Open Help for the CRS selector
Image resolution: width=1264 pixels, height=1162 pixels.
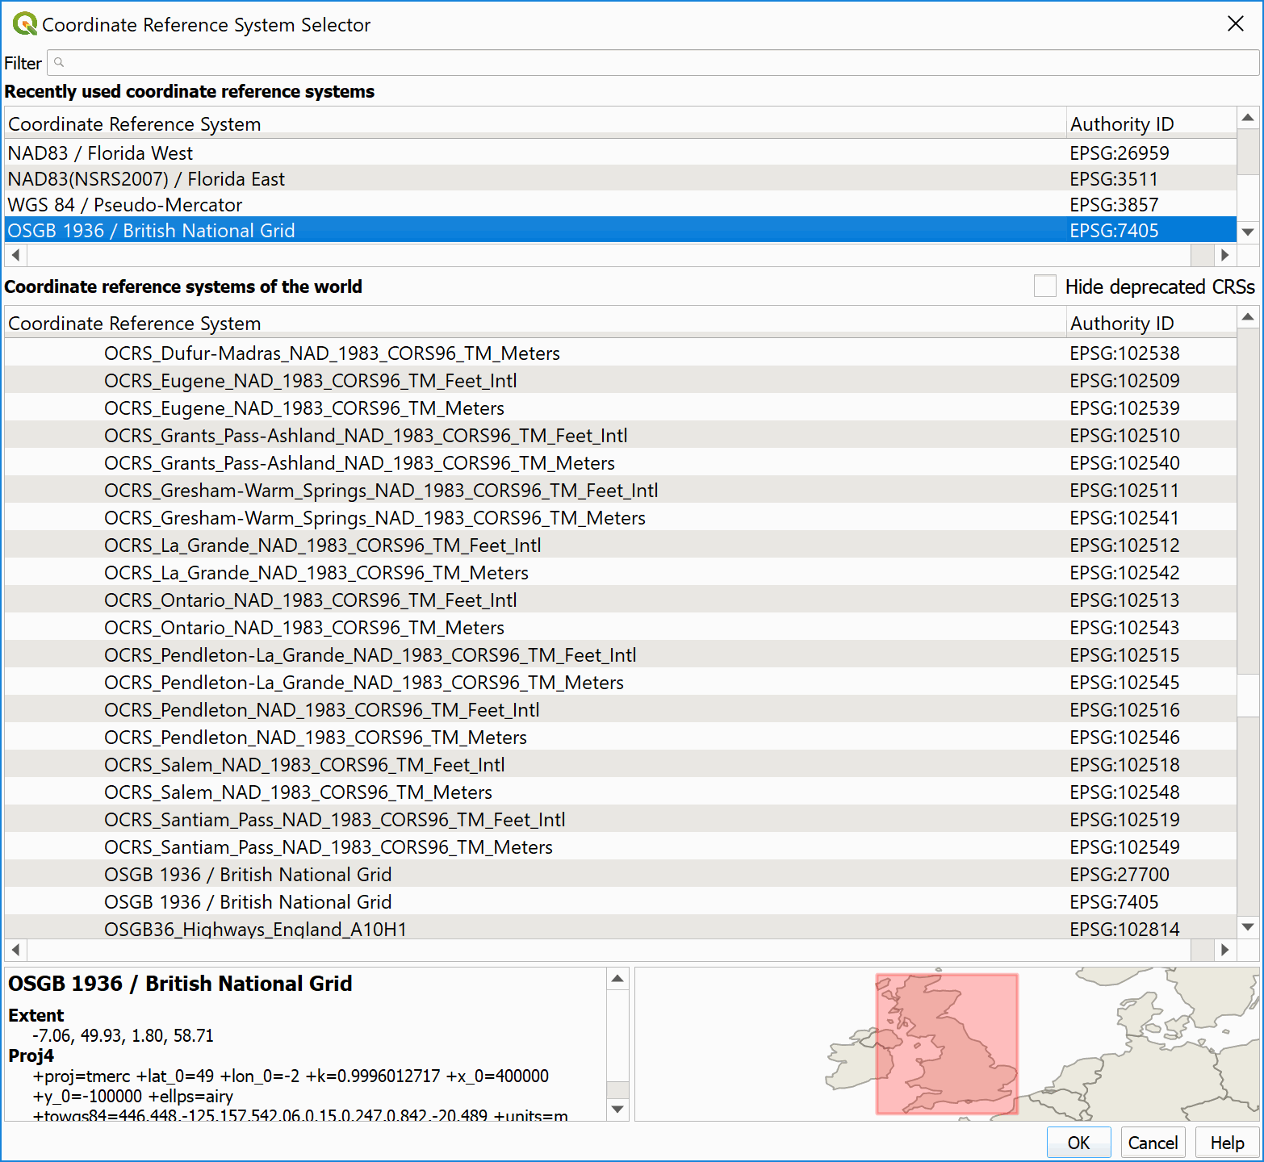pyautogui.click(x=1226, y=1143)
